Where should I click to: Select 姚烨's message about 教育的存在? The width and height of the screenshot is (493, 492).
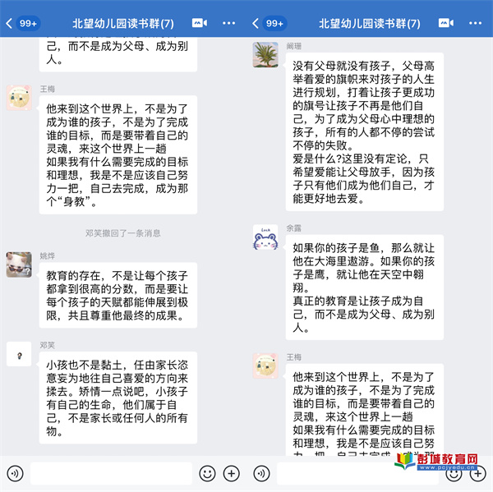(117, 295)
